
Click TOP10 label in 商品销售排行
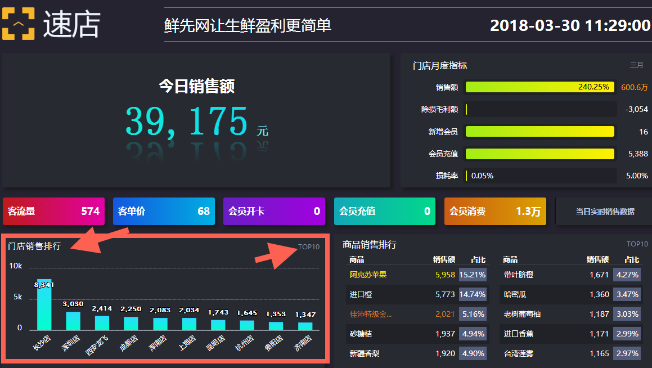coord(637,244)
